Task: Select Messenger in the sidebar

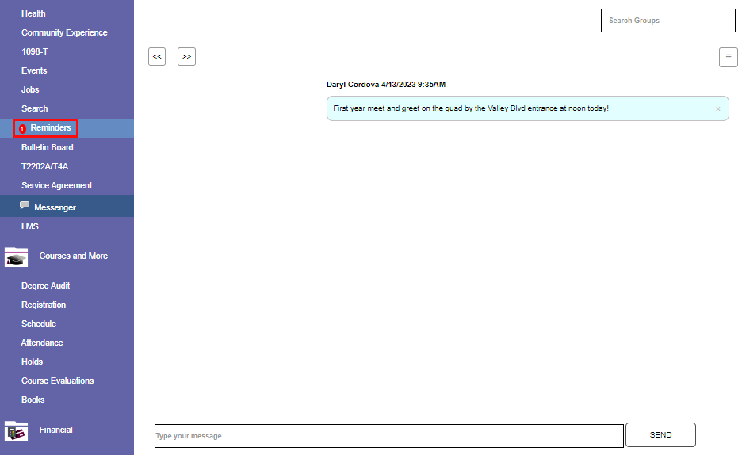Action: pyautogui.click(x=55, y=207)
